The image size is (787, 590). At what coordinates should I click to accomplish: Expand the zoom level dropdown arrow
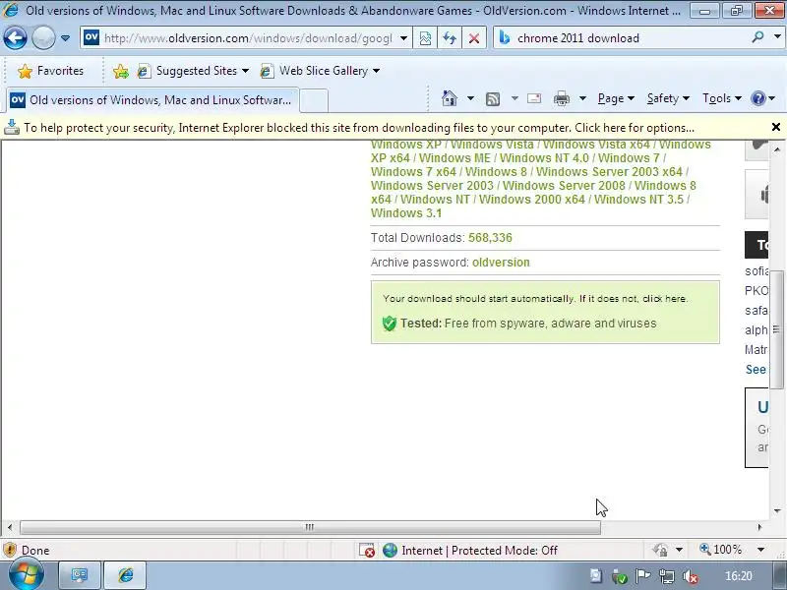760,550
